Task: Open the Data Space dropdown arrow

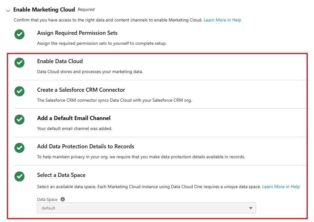Action: [251, 208]
